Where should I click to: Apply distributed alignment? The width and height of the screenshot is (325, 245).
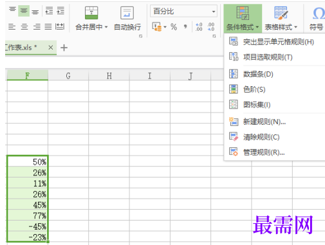(x=60, y=26)
